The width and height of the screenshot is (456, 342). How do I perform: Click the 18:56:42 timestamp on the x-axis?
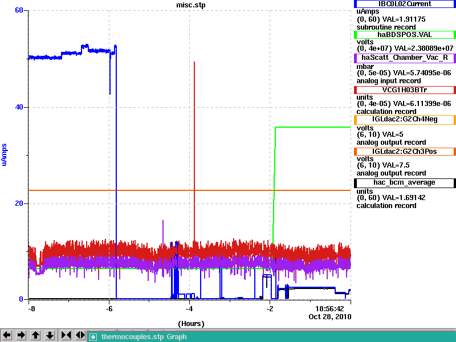(x=330, y=309)
